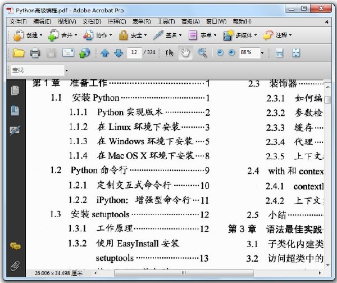Click the Comment bubble icon in toolbar
The image size is (337, 283).
(268, 35)
